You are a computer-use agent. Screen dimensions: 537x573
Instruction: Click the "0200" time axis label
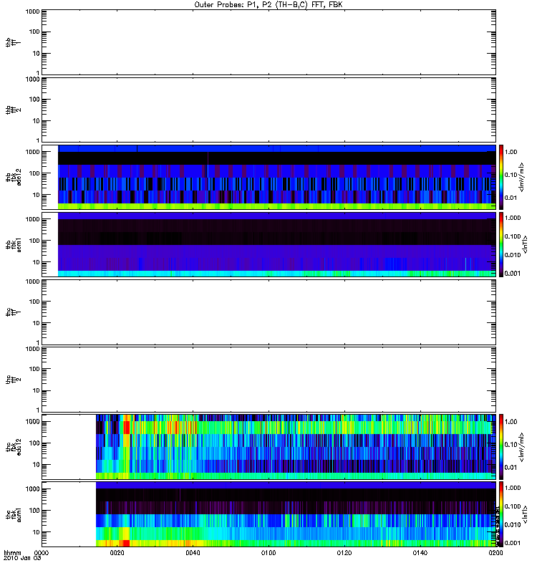(x=495, y=553)
